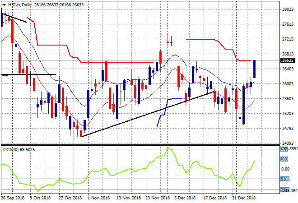Image resolution: width=298 pixels, height=203 pixels.
Task: Click the 5 Dec 2018 date label
Action: pos(185,198)
